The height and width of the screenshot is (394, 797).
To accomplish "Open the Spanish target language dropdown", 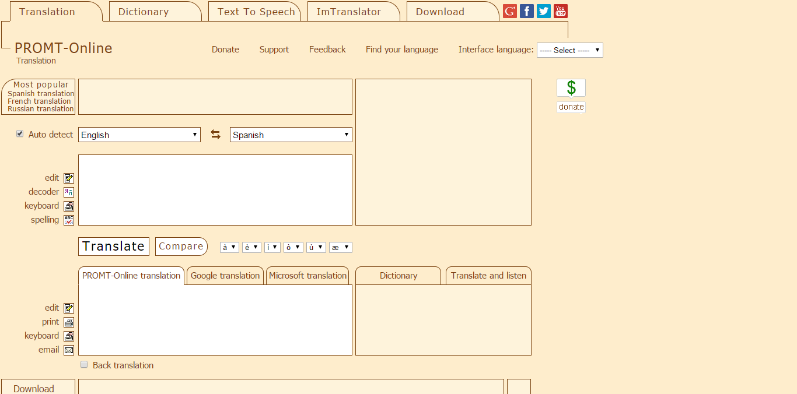I will (291, 135).
